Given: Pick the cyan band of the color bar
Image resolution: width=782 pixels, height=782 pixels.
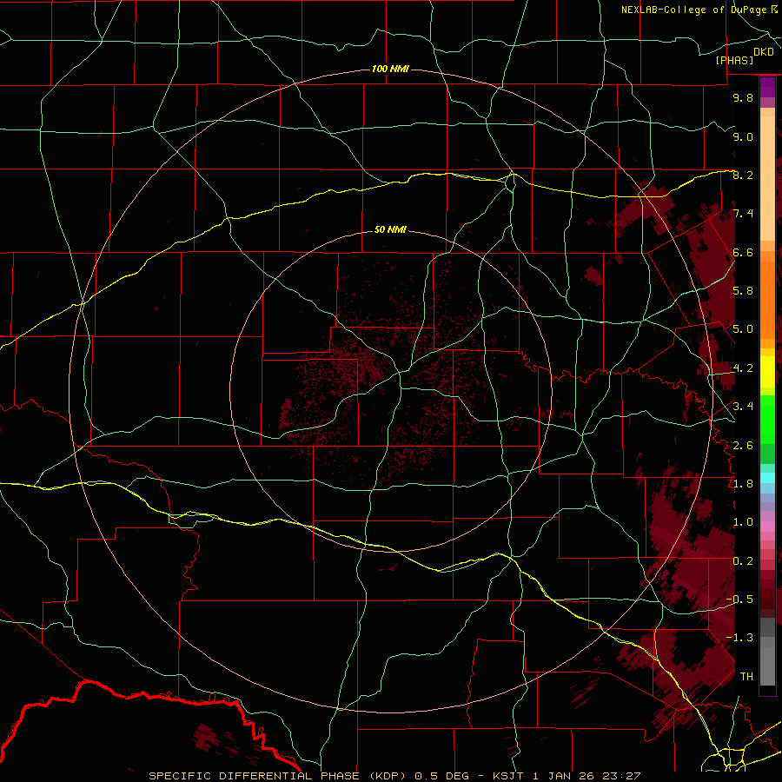Looking at the screenshot, I should [767, 477].
